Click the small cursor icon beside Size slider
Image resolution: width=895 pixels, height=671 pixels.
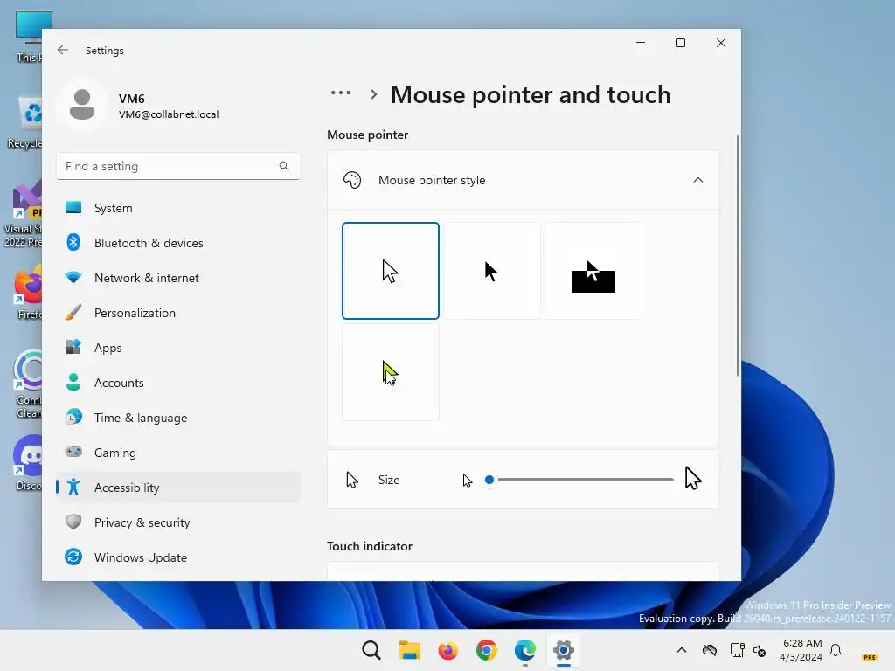[468, 481]
